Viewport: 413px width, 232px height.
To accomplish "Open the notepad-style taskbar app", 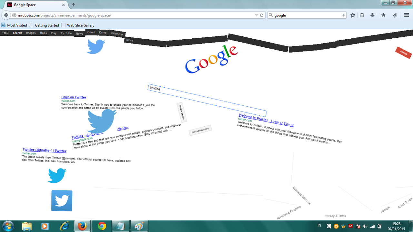I will [x=121, y=226].
